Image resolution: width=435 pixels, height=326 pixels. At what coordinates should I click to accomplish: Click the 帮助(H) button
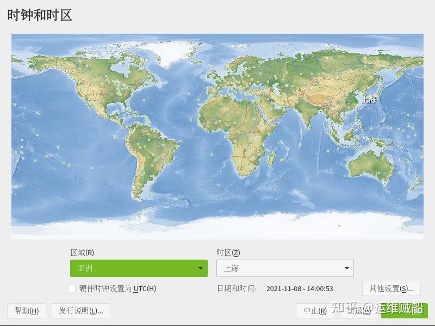[26, 311]
